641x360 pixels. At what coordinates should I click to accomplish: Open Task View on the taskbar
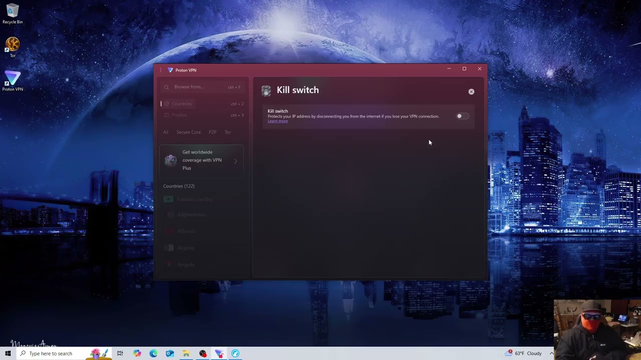pyautogui.click(x=120, y=353)
